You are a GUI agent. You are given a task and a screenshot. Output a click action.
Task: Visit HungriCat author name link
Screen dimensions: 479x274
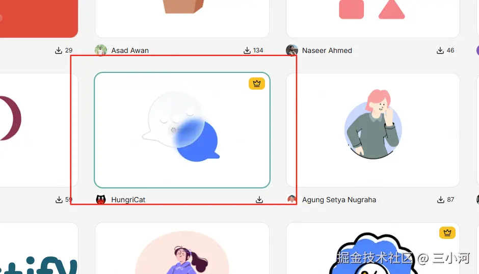click(128, 200)
